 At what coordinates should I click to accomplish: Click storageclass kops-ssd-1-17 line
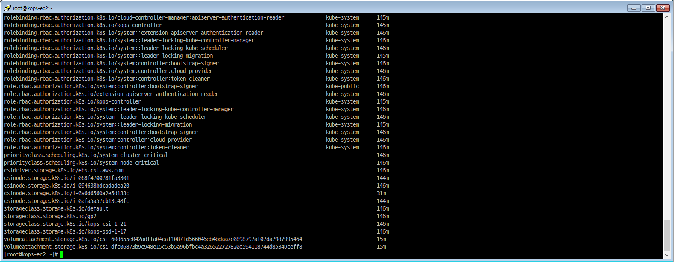point(196,231)
